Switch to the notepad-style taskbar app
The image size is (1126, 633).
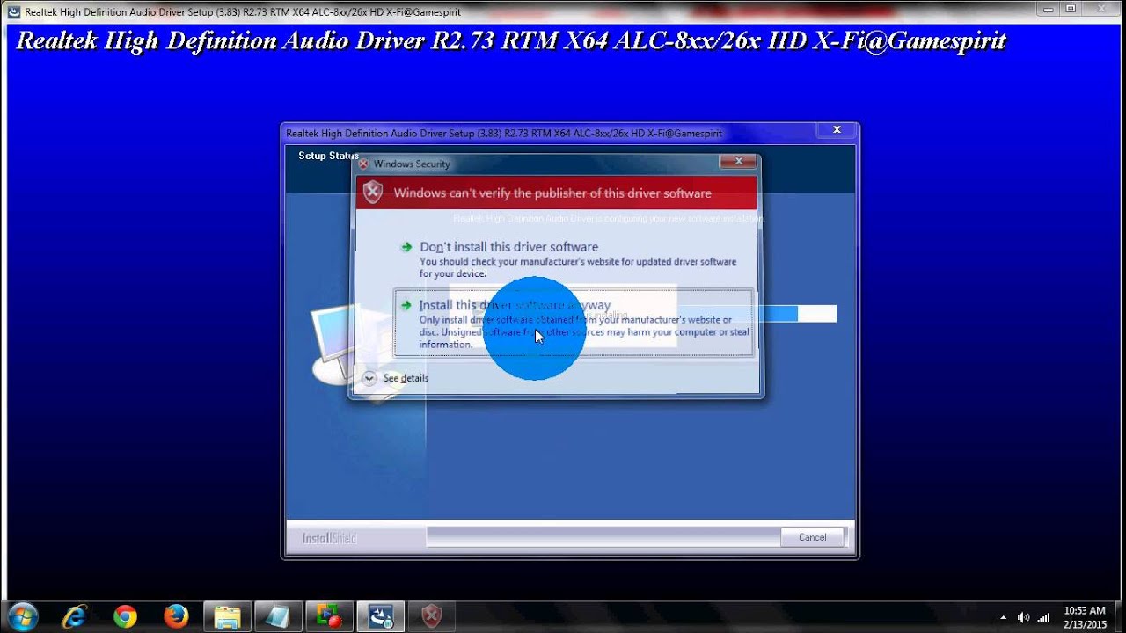click(278, 616)
